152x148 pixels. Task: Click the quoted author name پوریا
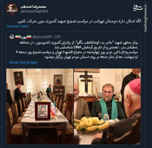tap(23, 37)
